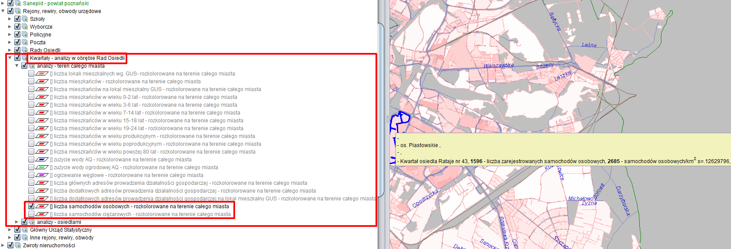Screen dimensions: 731x249
Task: Check the ogrzewanie węglowe layer checkbox
Action: click(x=31, y=175)
